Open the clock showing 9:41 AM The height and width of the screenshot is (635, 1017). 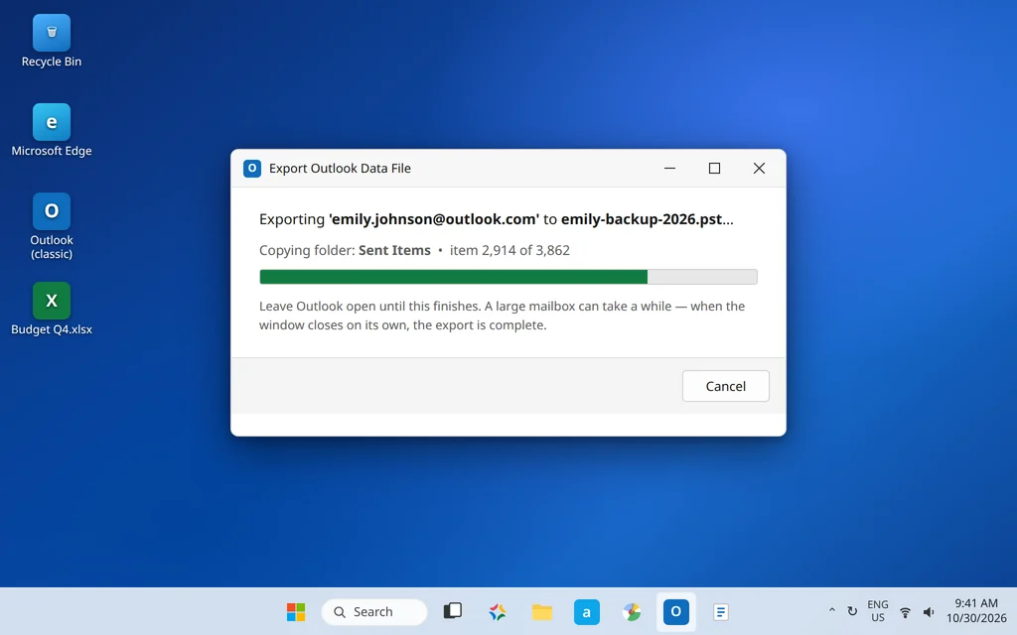coord(976,611)
